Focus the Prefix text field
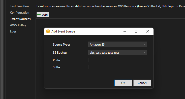Screen dimensions: 185x99 pos(118,60)
